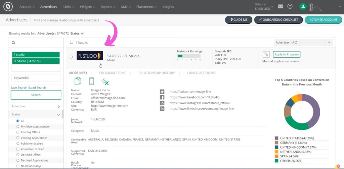Switch to the Program Terms tab
This screenshot has width=344, height=169.
[113, 73]
